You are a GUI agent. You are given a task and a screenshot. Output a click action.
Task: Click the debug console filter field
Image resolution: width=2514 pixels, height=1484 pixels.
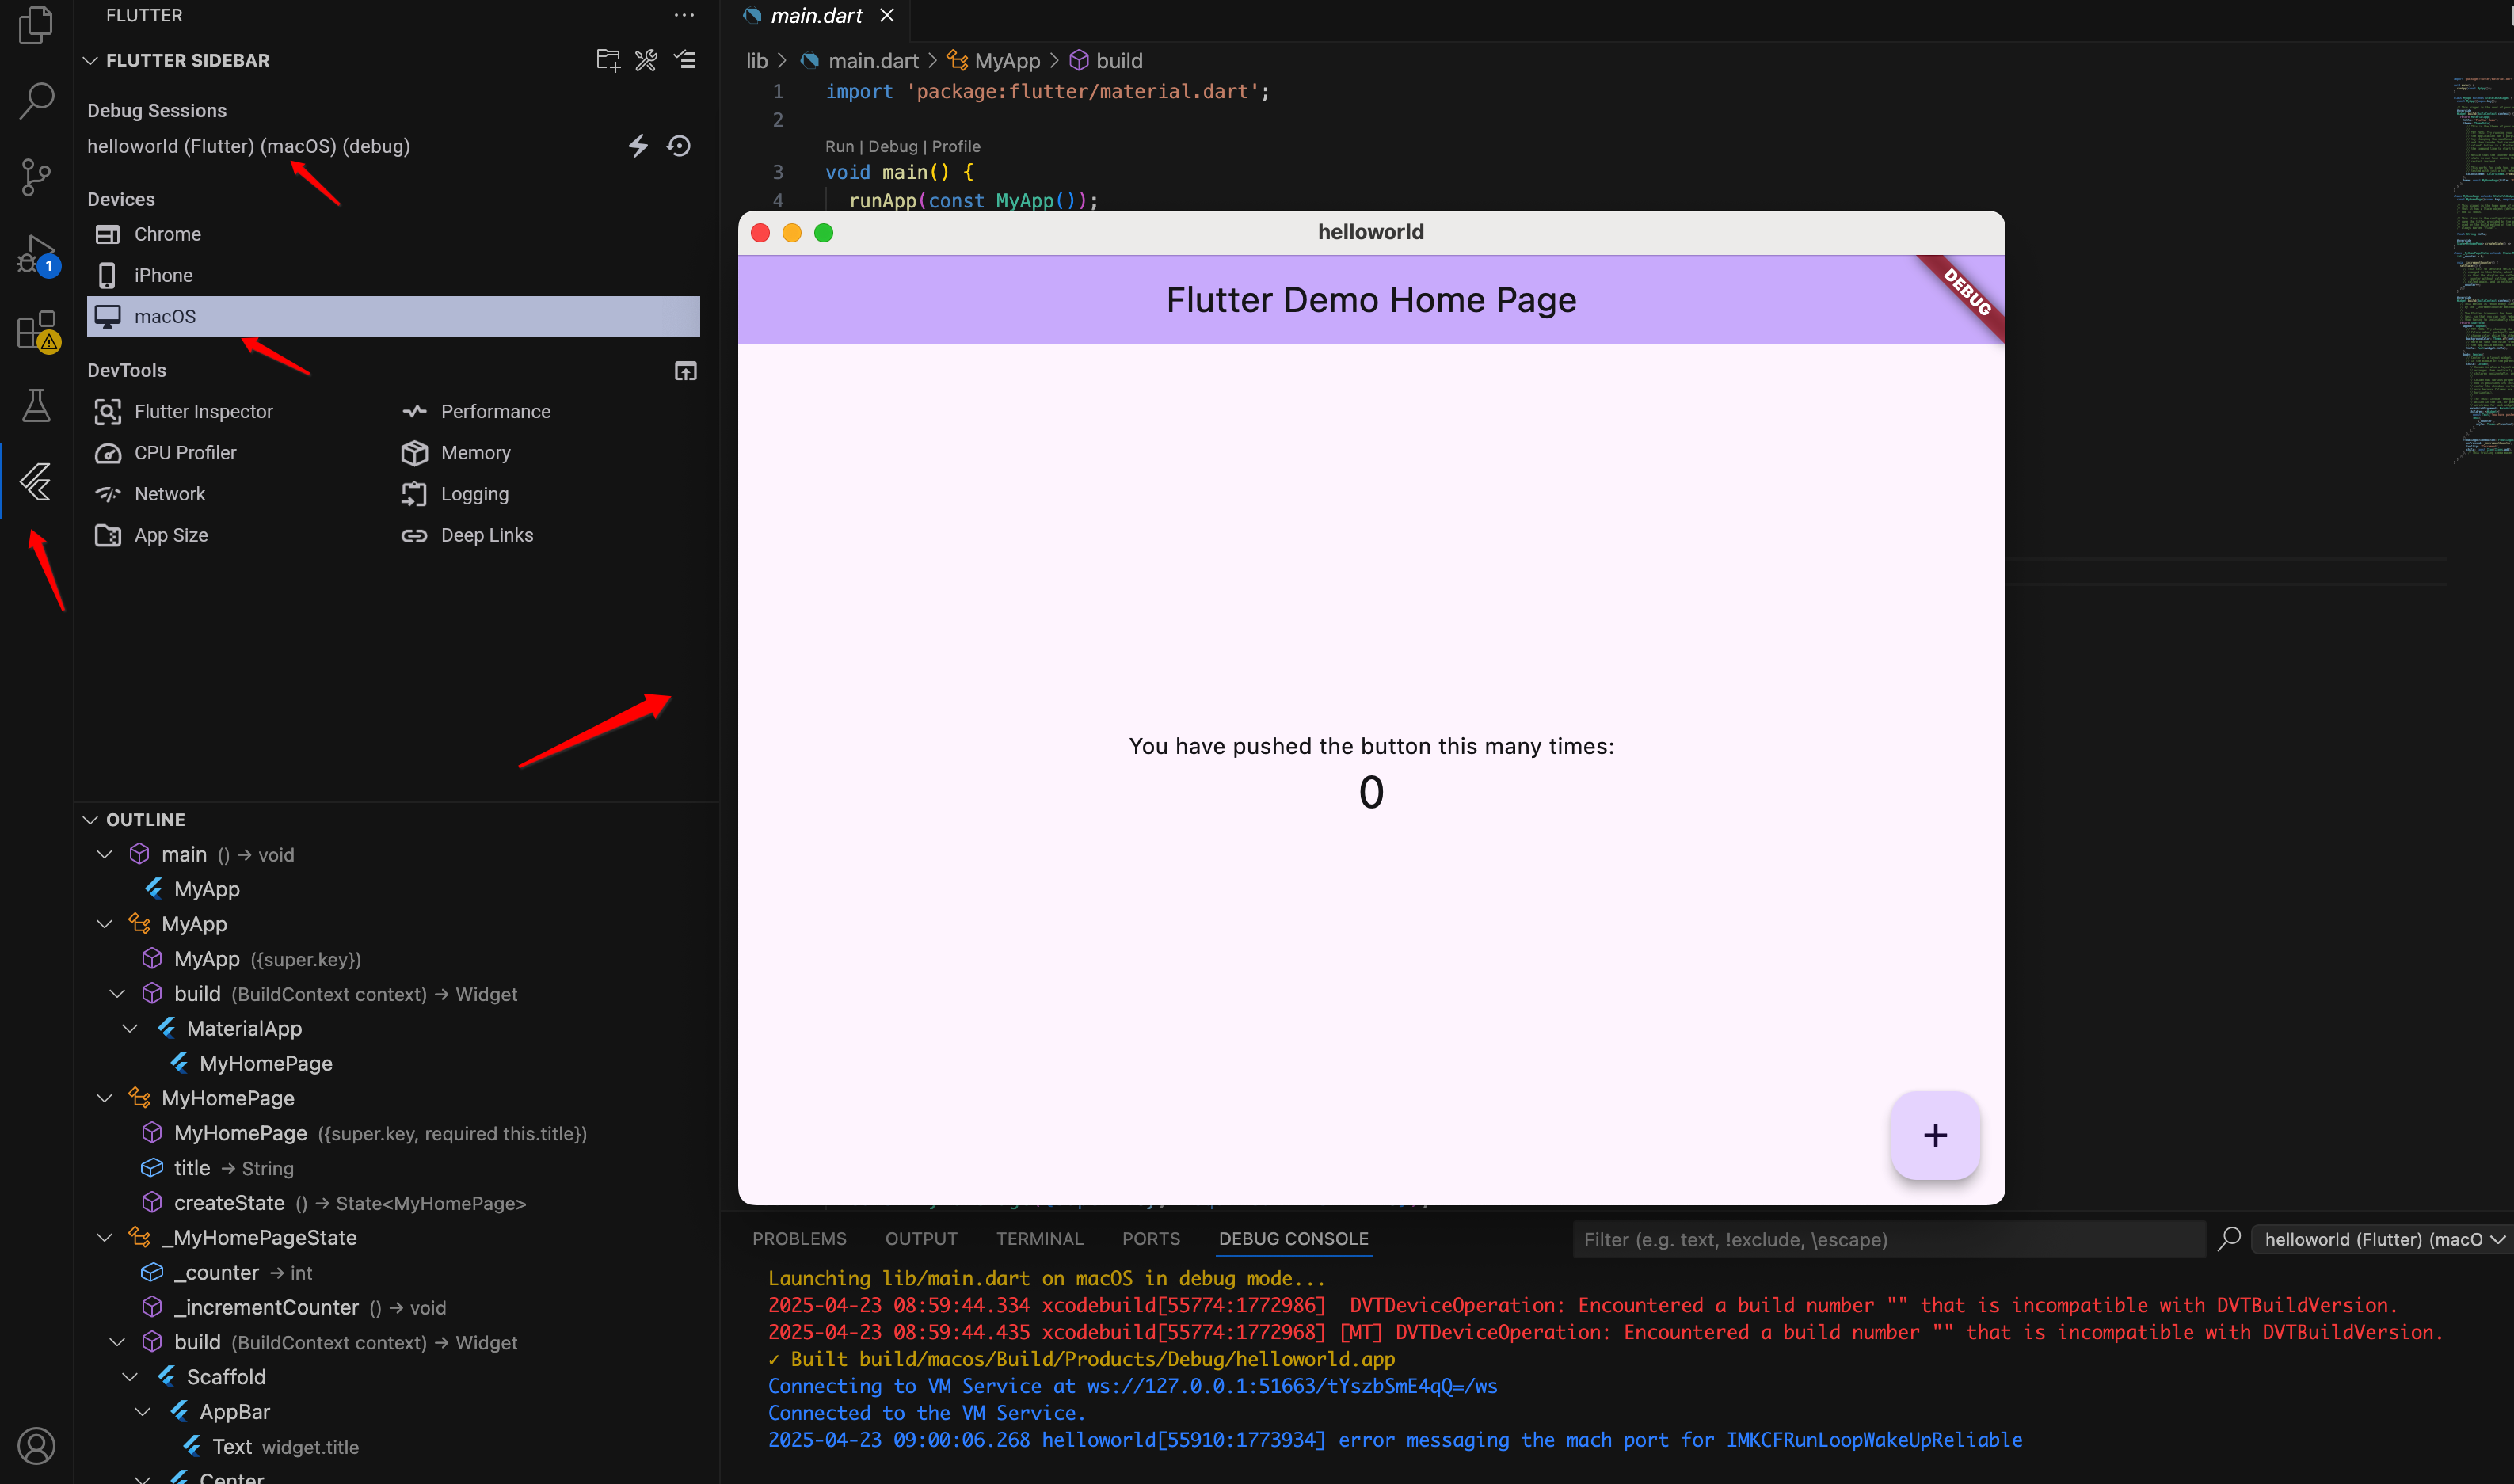coord(1888,1239)
